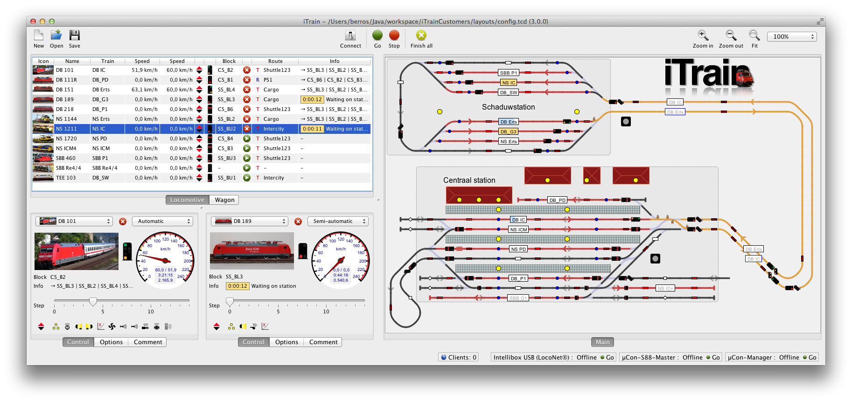The height and width of the screenshot is (402, 852).
Task: Click the Clients: 0 status indicator
Action: pyautogui.click(x=459, y=357)
